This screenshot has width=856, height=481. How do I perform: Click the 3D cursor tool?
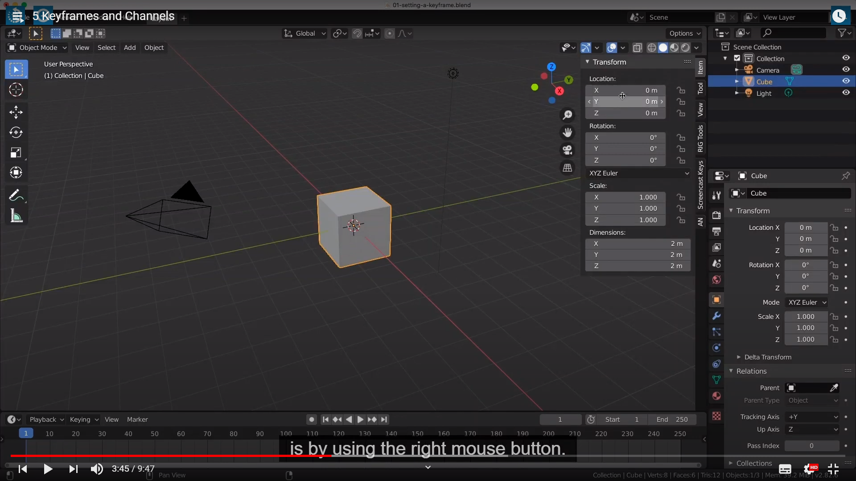(16, 90)
